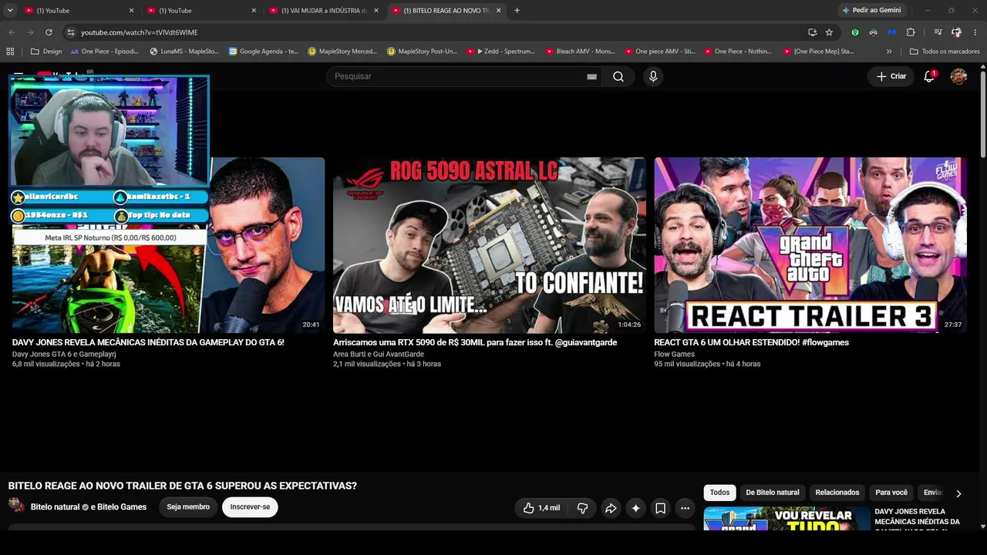The width and height of the screenshot is (987, 555).
Task: Select the Relacionados filter chip
Action: pyautogui.click(x=837, y=493)
